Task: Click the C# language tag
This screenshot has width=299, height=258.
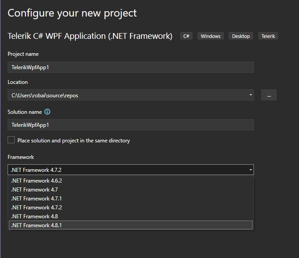Action: coord(187,36)
